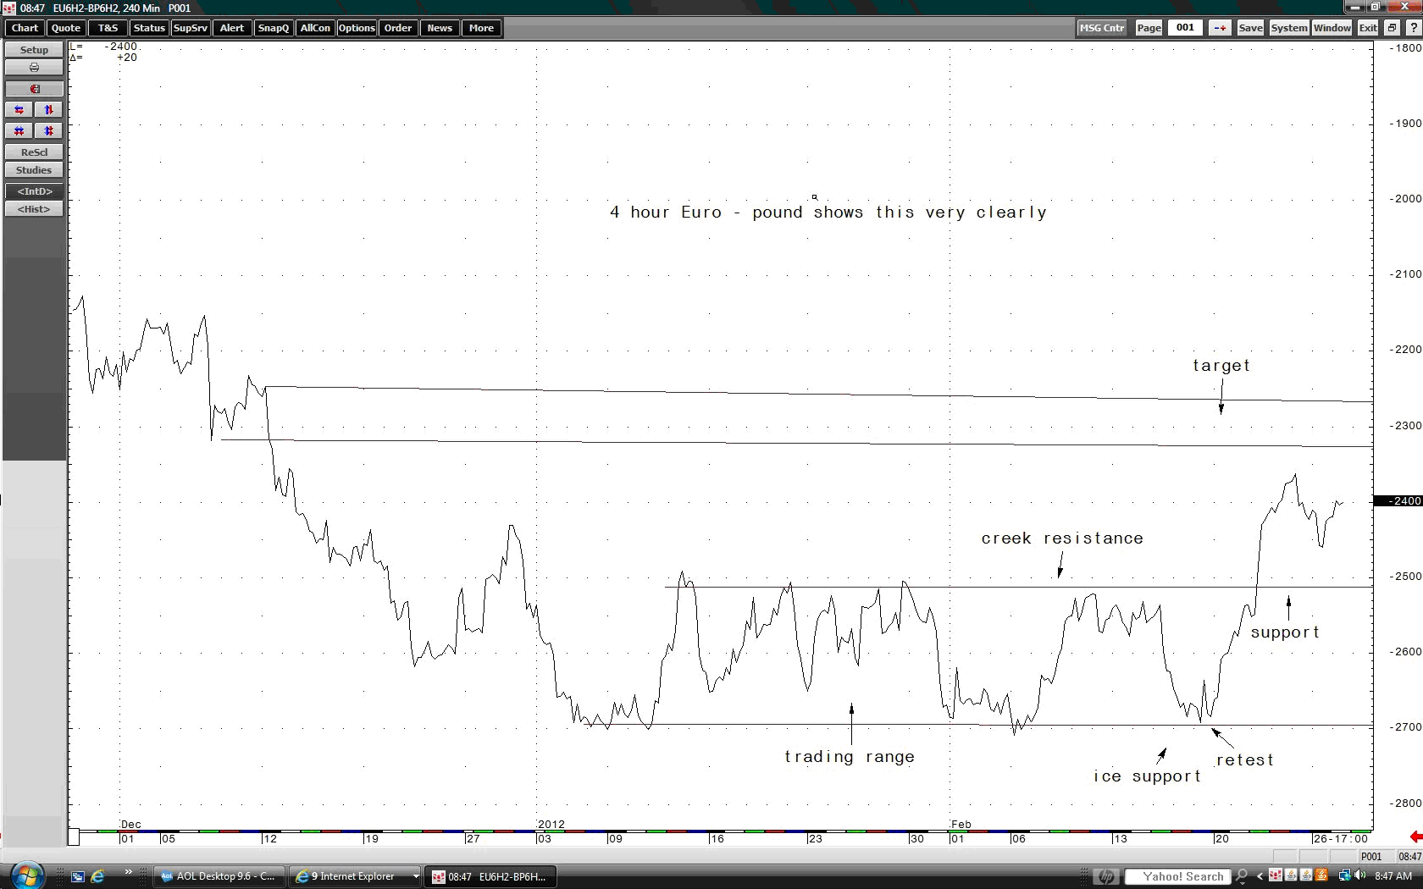Click the vertical compress arrows icon
This screenshot has width=1423, height=889.
click(48, 131)
